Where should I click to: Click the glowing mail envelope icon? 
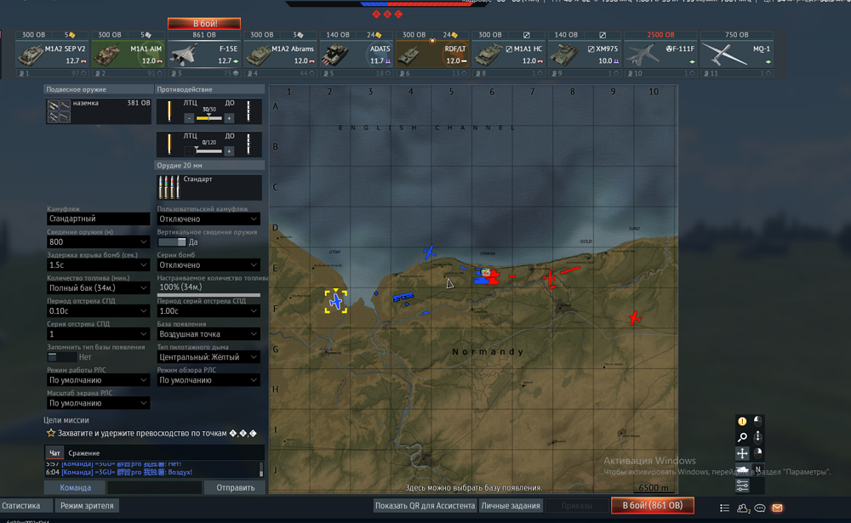(x=777, y=508)
